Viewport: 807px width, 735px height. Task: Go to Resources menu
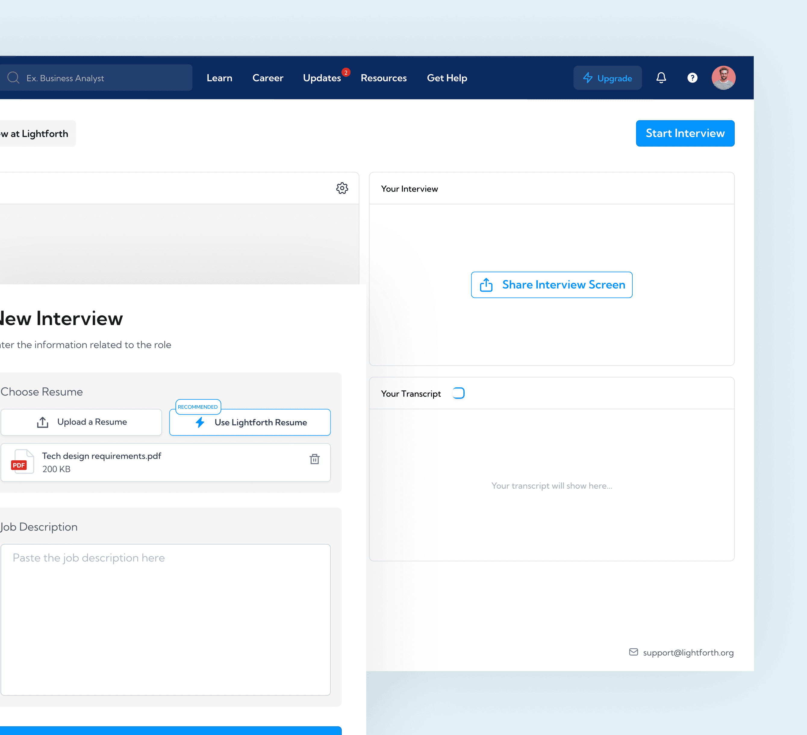(384, 78)
